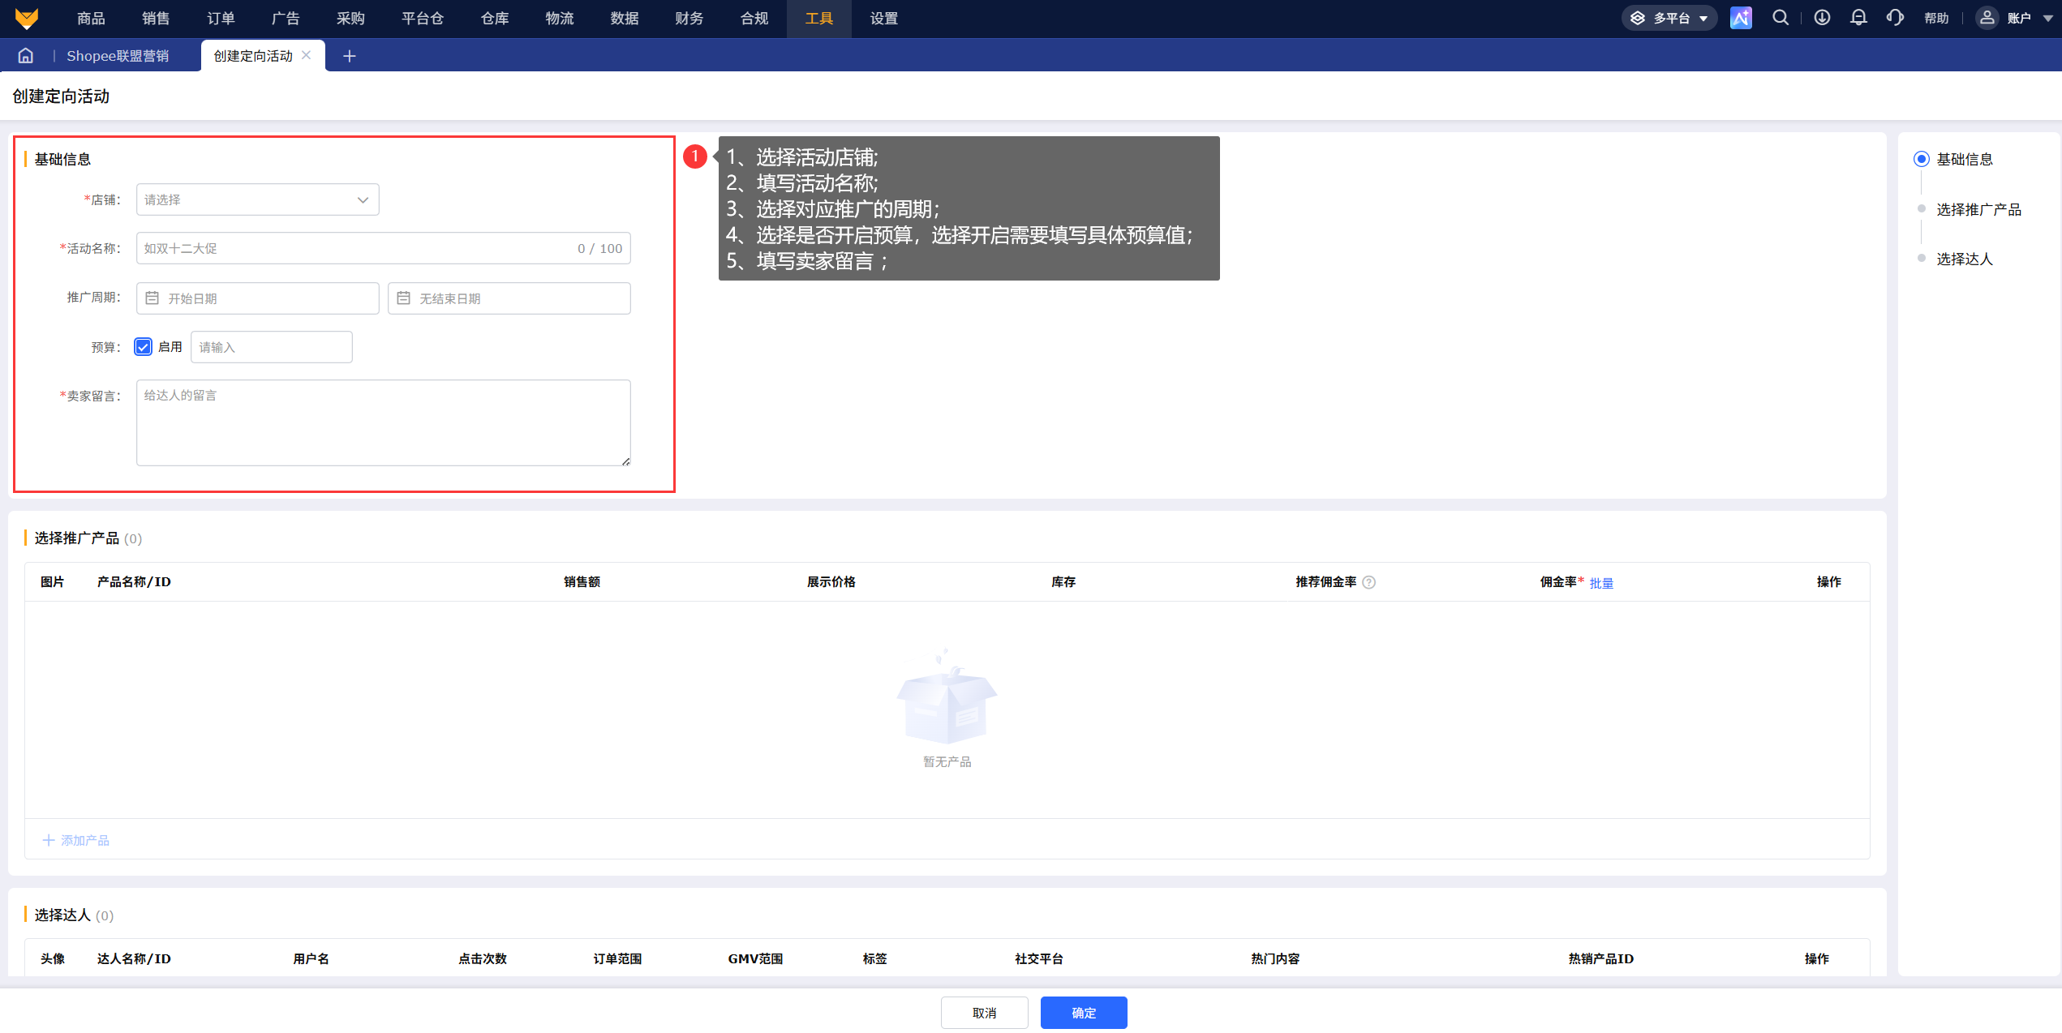The height and width of the screenshot is (1033, 2062).
Task: Open the 采购 menu
Action: click(350, 18)
